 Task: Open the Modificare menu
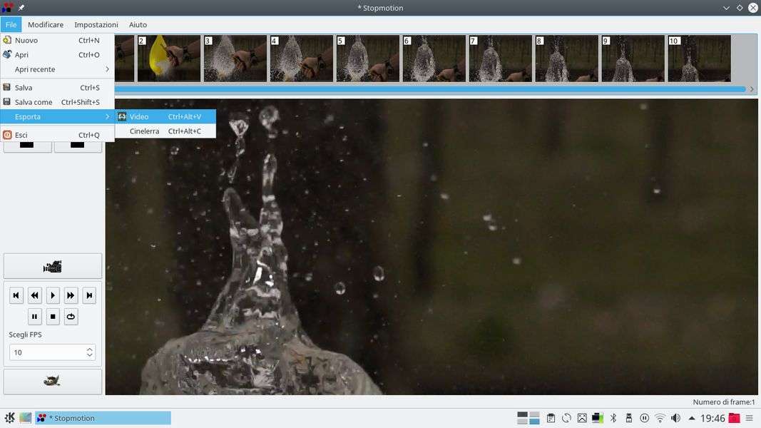coord(46,24)
